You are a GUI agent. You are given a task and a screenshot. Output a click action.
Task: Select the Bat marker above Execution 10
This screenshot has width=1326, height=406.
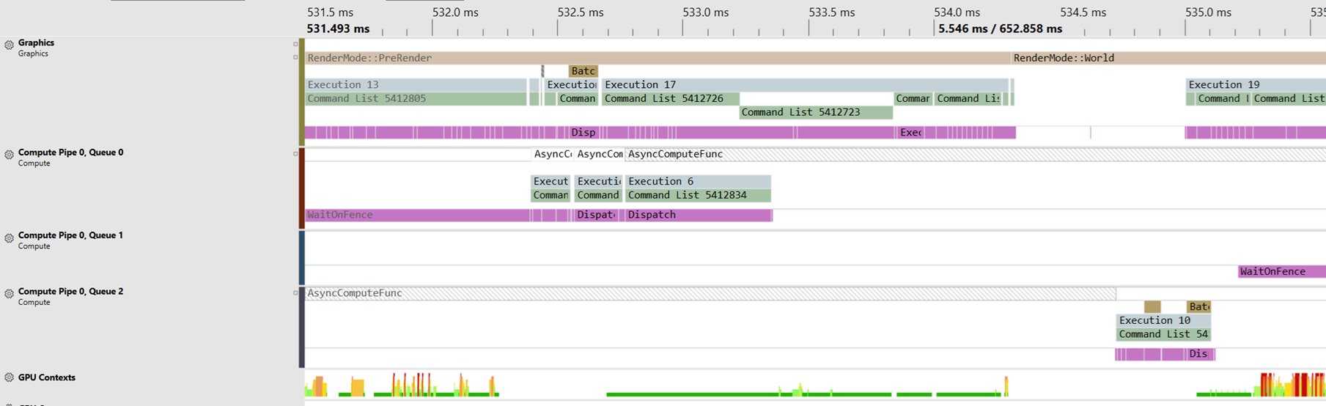point(1199,307)
